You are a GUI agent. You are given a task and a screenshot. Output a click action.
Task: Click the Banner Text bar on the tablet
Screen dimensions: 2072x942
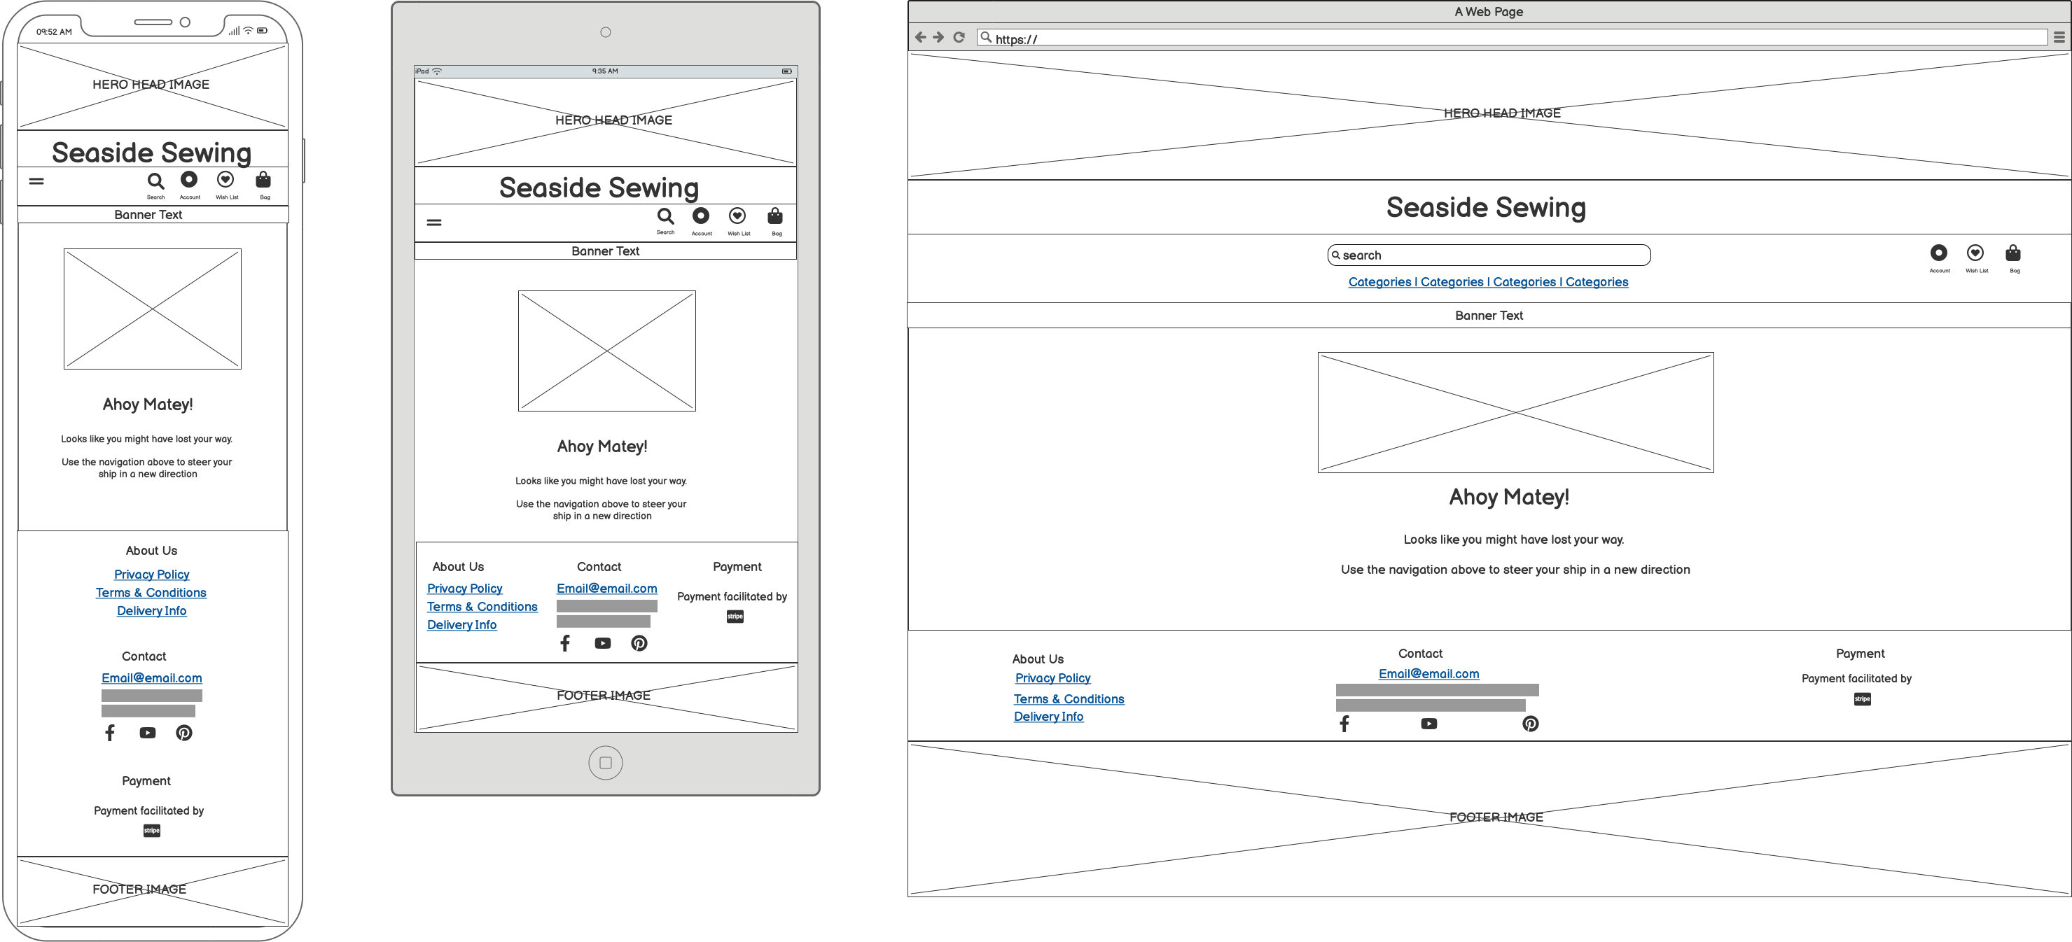[x=606, y=251]
